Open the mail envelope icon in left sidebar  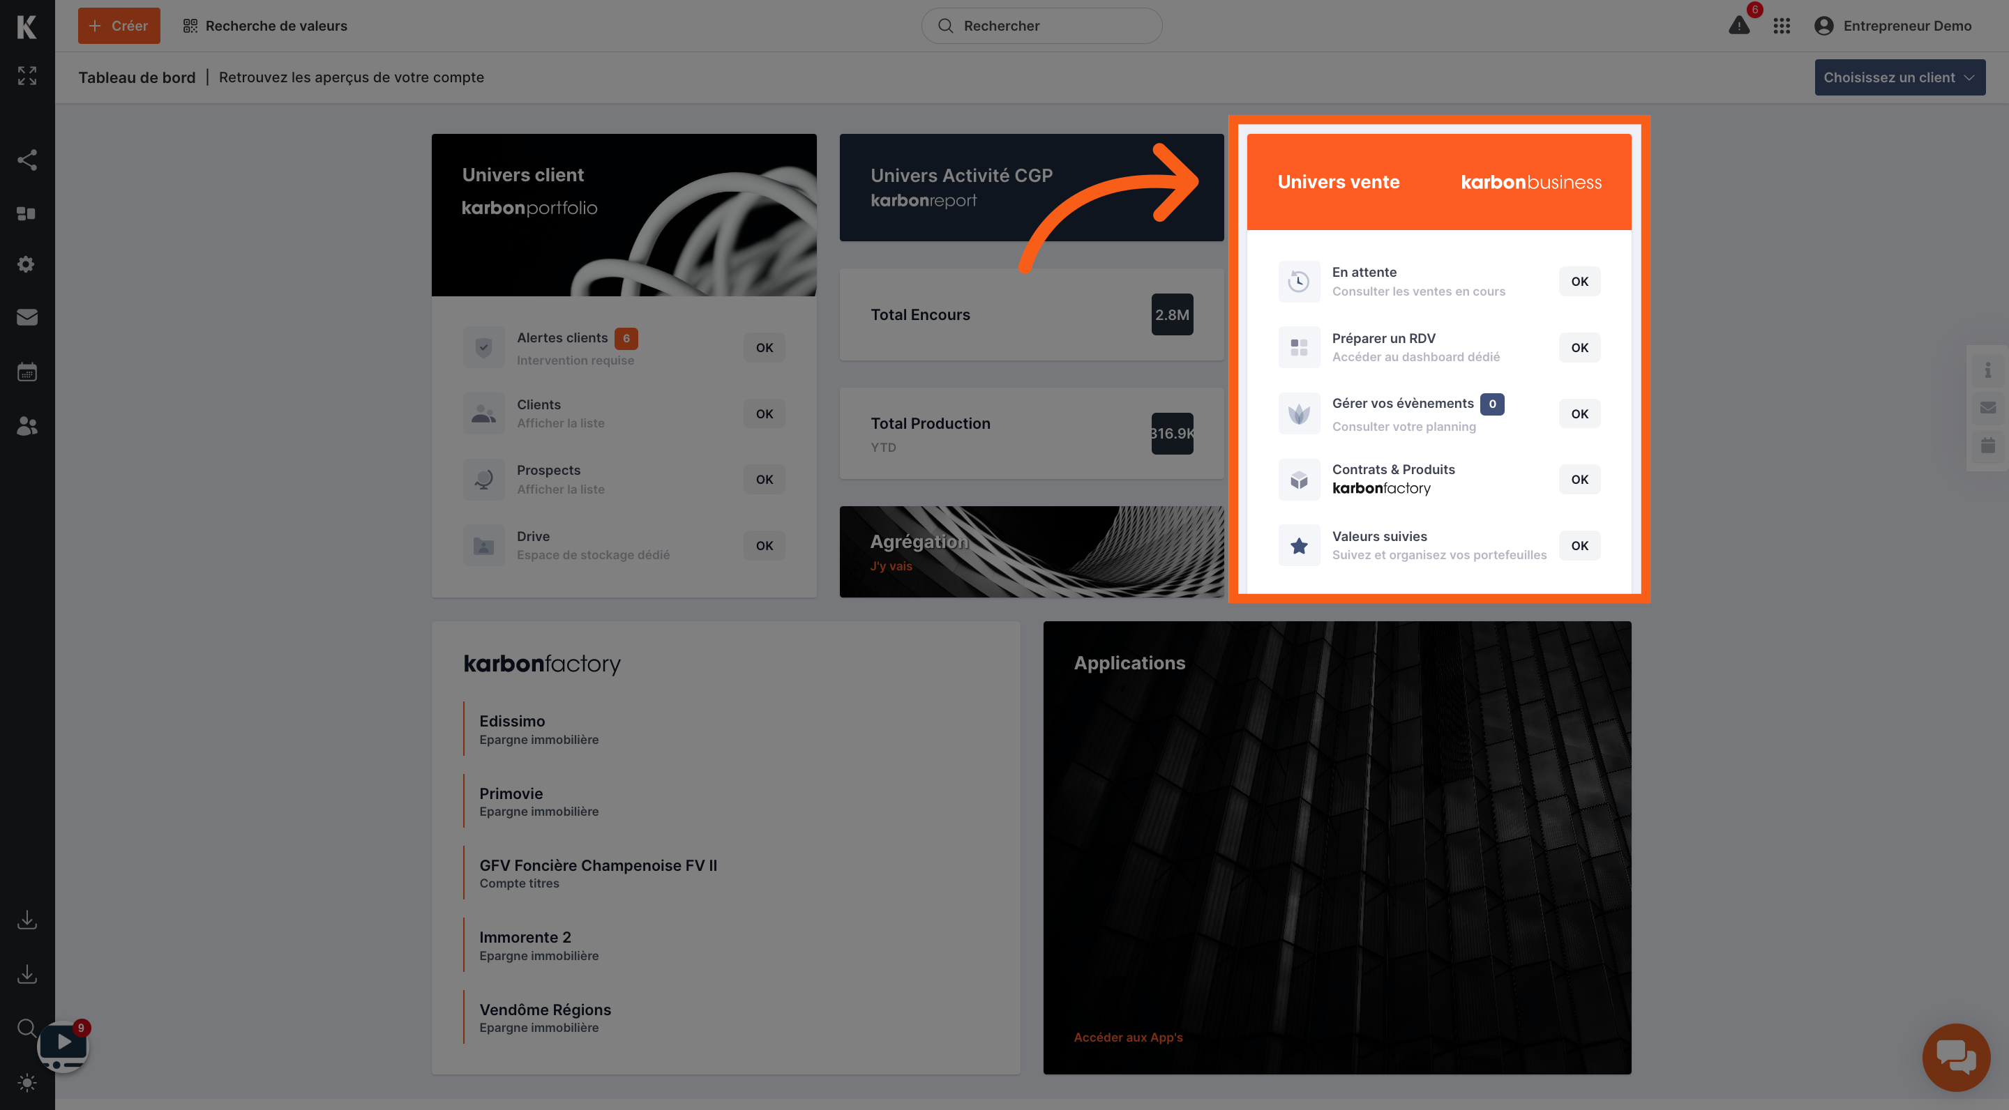pyautogui.click(x=27, y=317)
